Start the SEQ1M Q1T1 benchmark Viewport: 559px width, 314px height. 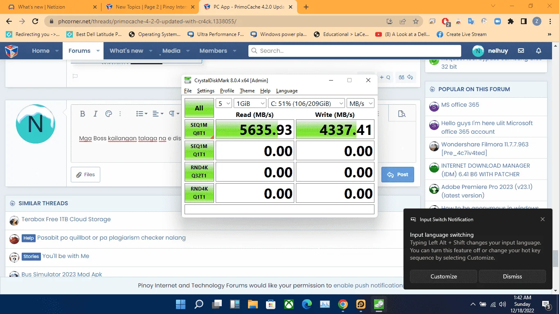click(199, 150)
